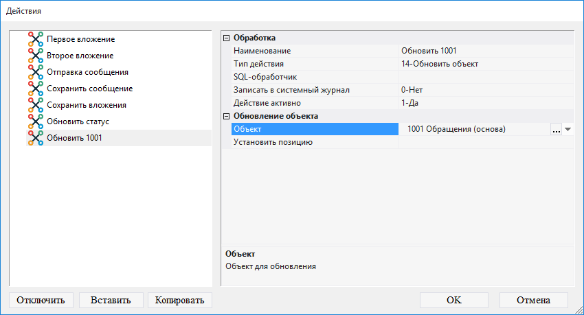
Task: Click the icon next to Отправка сообщения
Action: (x=36, y=72)
